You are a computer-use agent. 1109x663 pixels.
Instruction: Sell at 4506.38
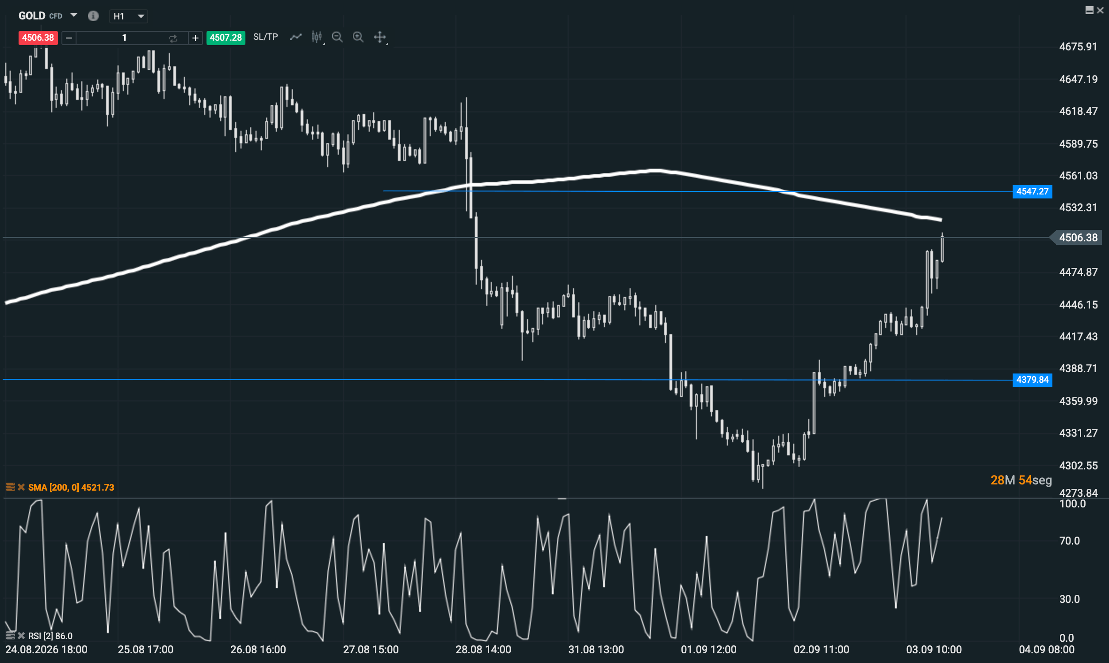tap(38, 38)
